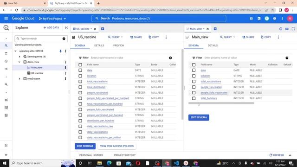Check the people_fully_vaccinated_per_hundred field checkbox
Screen dimensions: 297x167
(x=80, y=98)
